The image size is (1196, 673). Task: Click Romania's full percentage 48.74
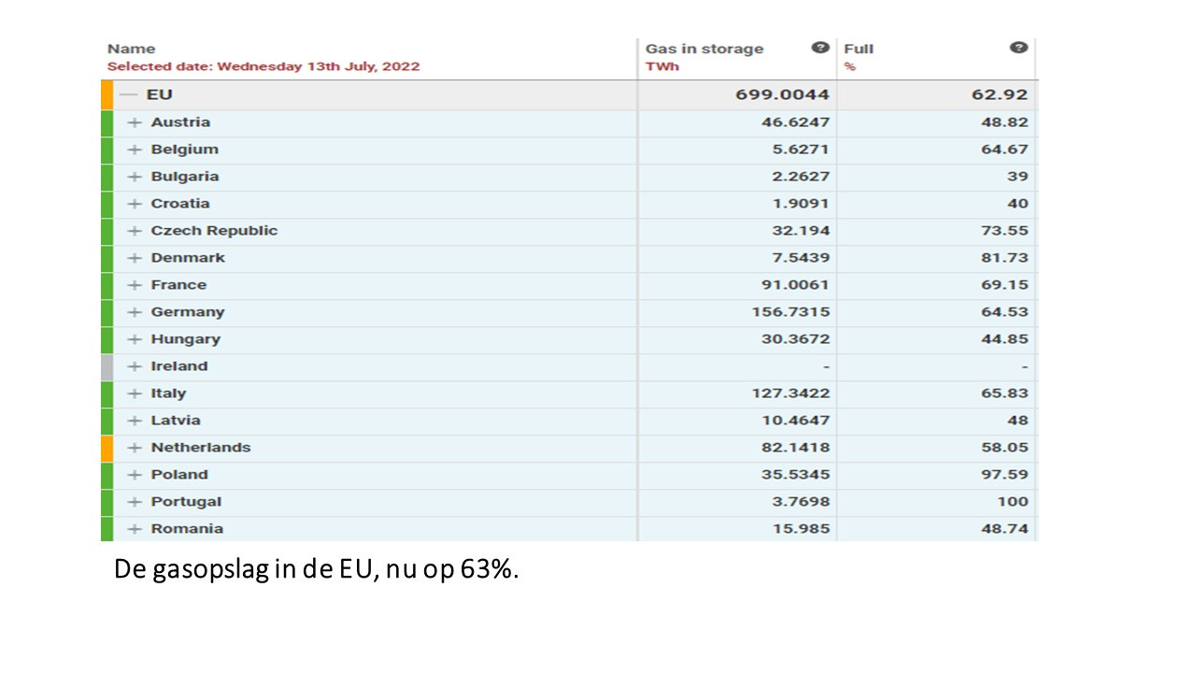[1004, 529]
